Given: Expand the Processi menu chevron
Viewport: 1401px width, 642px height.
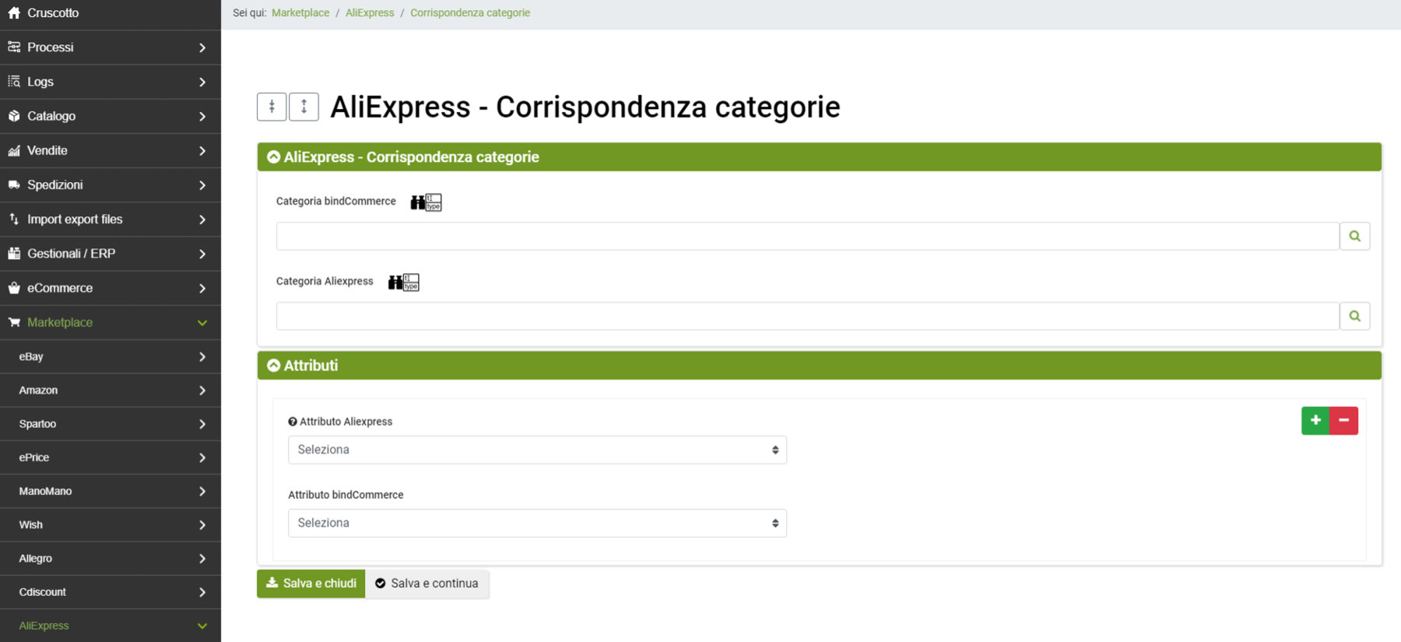Looking at the screenshot, I should click(202, 47).
